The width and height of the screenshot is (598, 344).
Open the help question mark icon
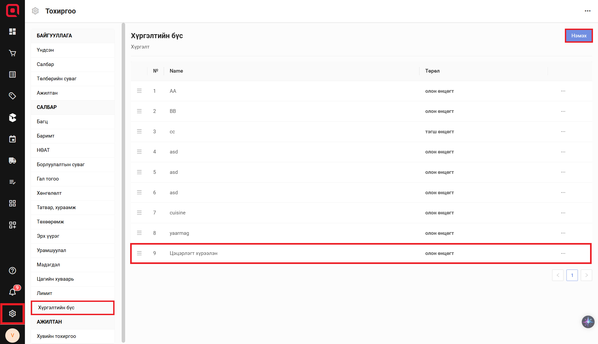(x=12, y=271)
